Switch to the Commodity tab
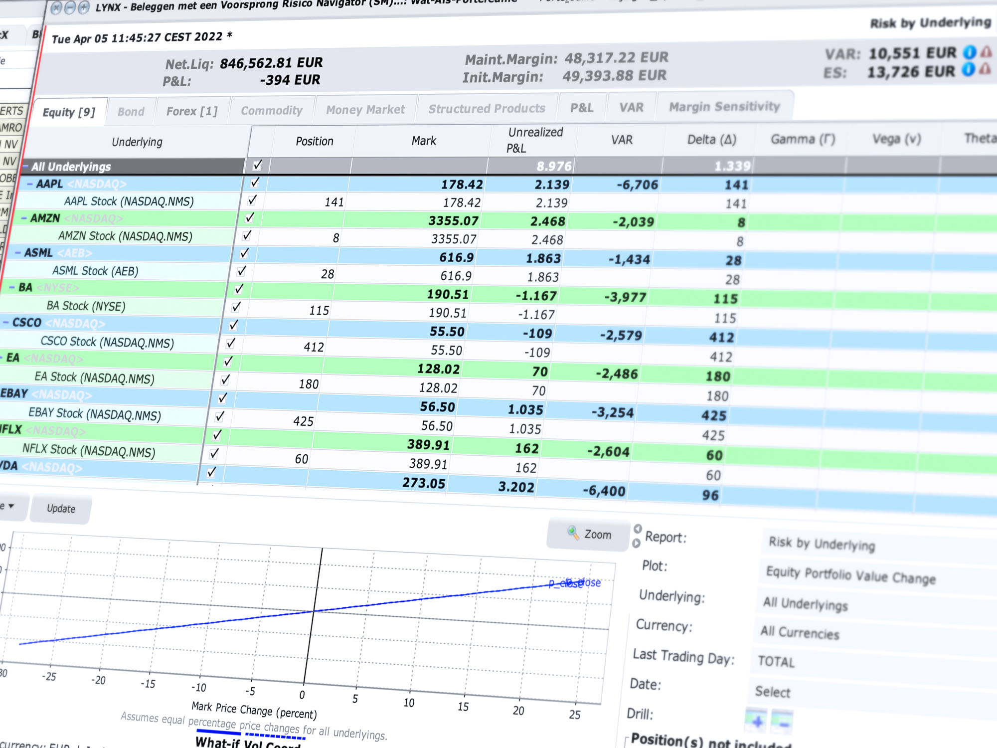Screen dimensions: 997x748 point(272,110)
